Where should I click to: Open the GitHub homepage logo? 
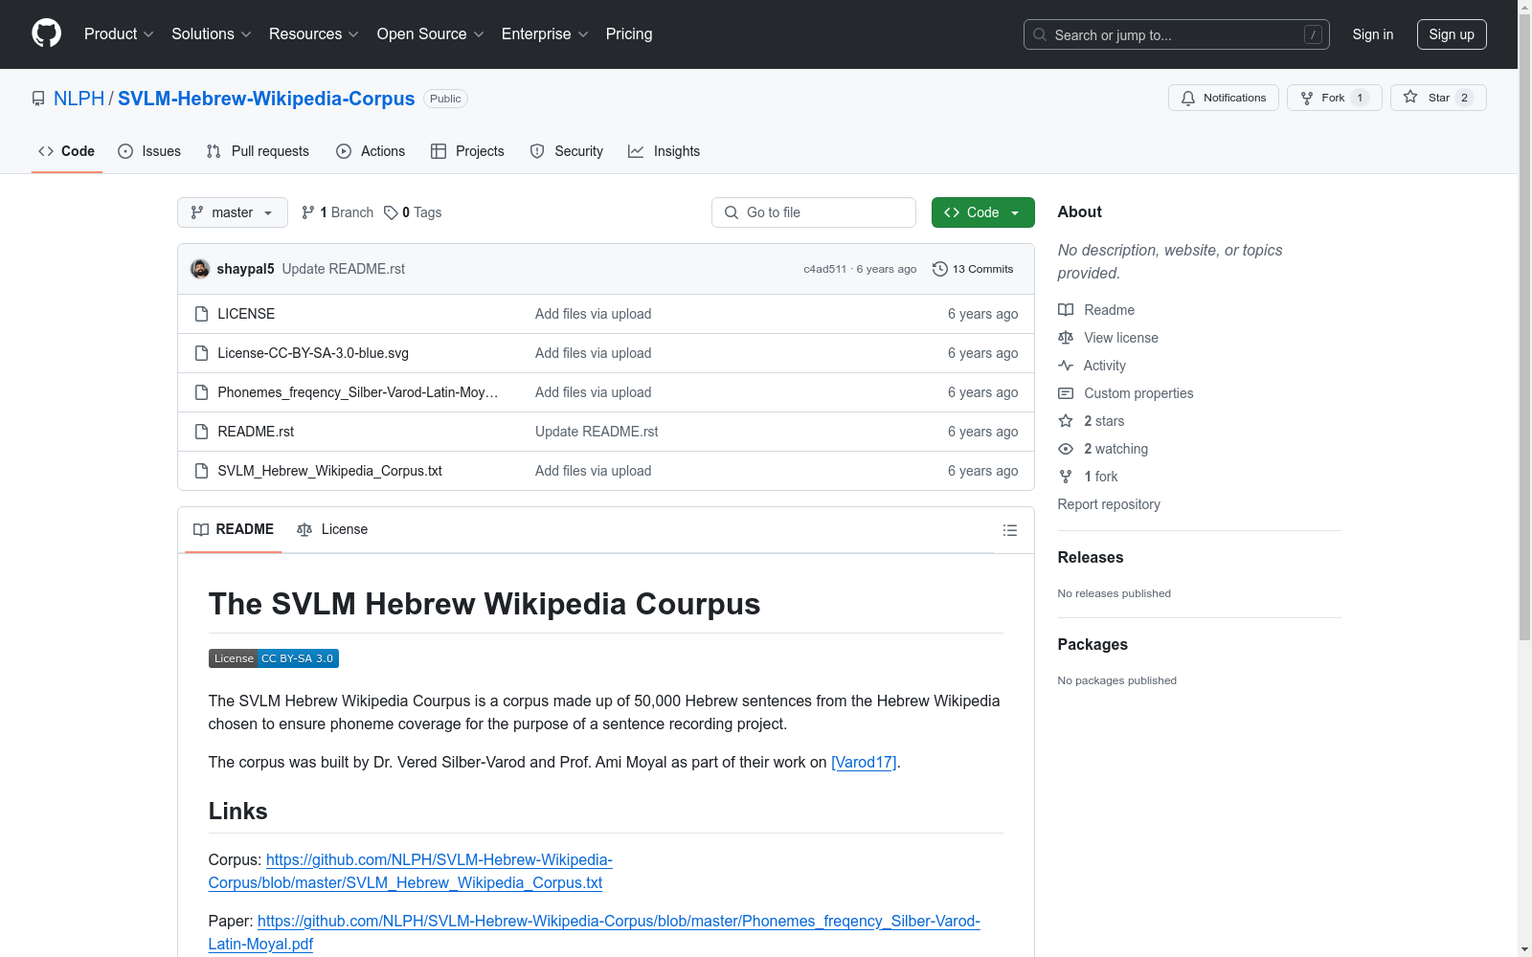pos(46,33)
